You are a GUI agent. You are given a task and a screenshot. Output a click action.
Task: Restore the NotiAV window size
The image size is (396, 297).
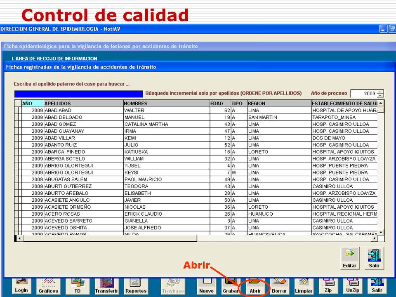click(x=392, y=29)
